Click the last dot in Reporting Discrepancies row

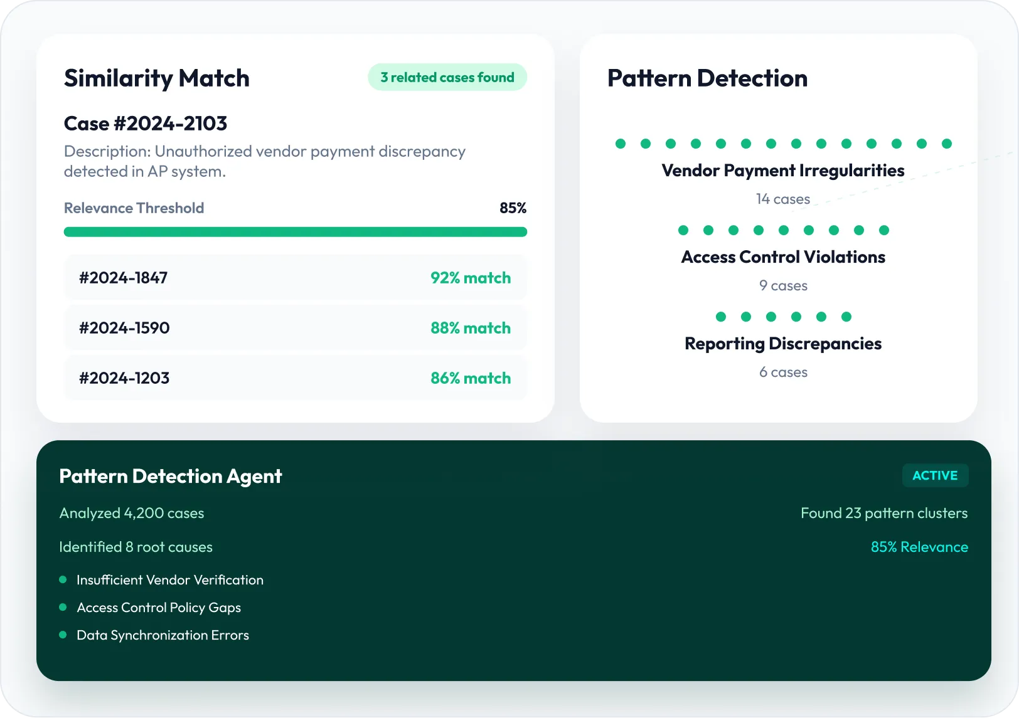[846, 317]
